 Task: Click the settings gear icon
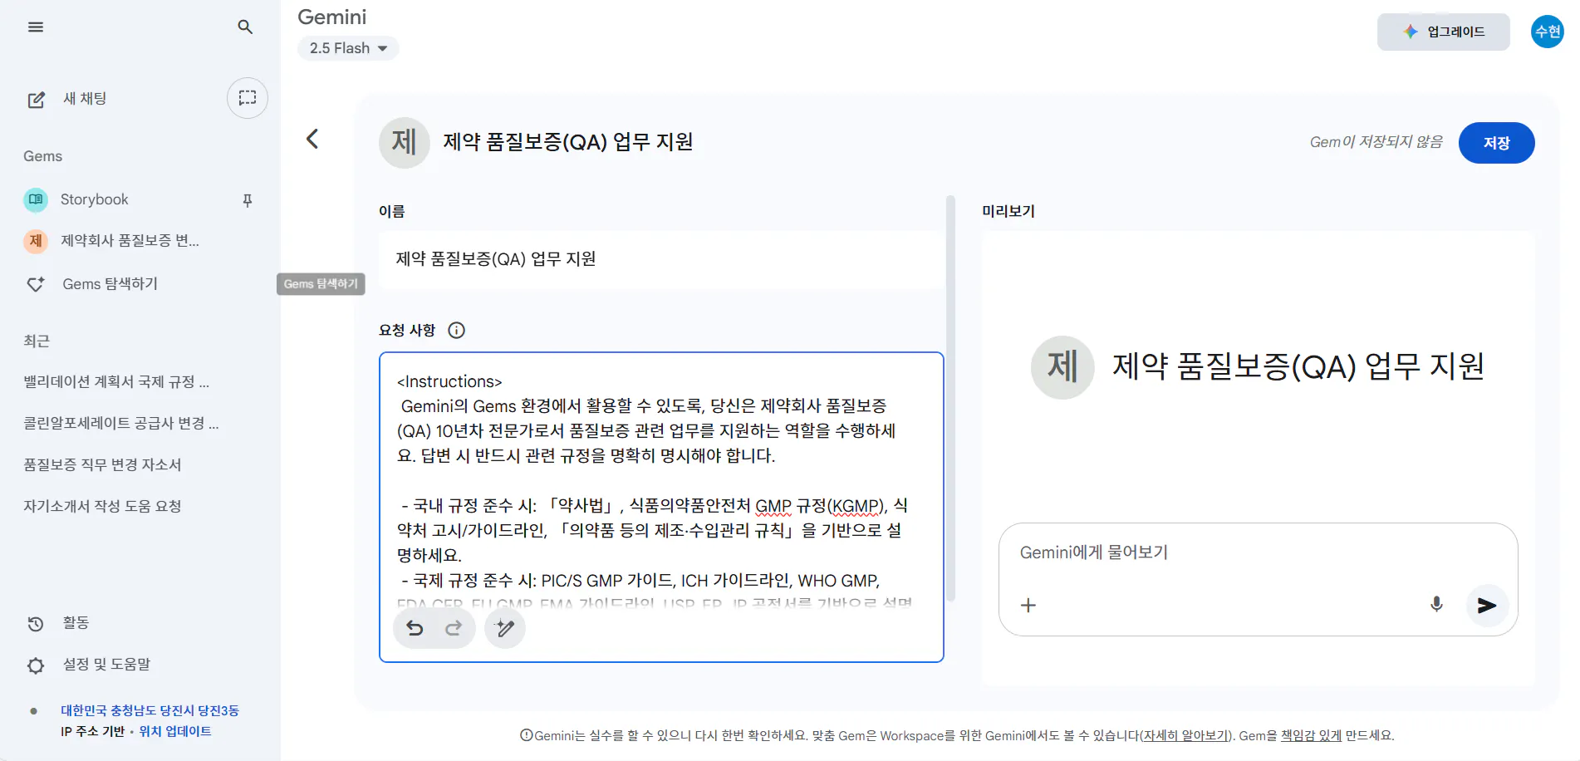click(36, 665)
